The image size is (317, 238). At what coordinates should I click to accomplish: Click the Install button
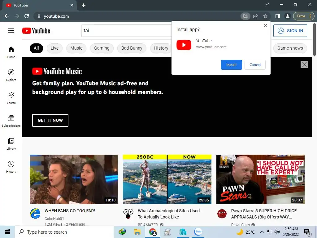[231, 65]
